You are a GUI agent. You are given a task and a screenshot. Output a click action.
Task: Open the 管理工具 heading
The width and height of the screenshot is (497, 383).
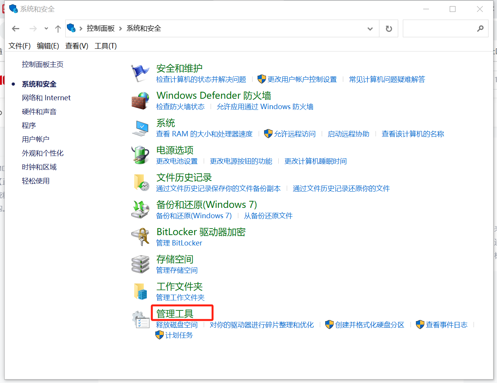tap(175, 314)
